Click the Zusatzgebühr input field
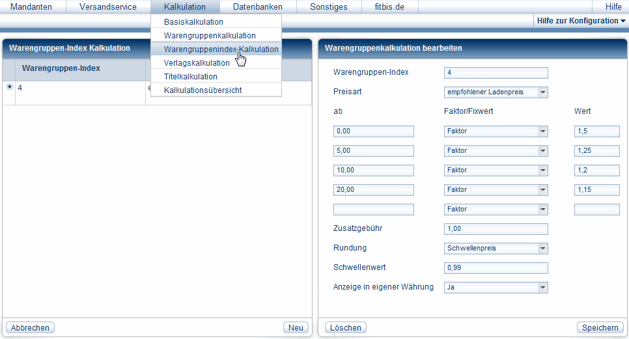The image size is (629, 339). [496, 229]
